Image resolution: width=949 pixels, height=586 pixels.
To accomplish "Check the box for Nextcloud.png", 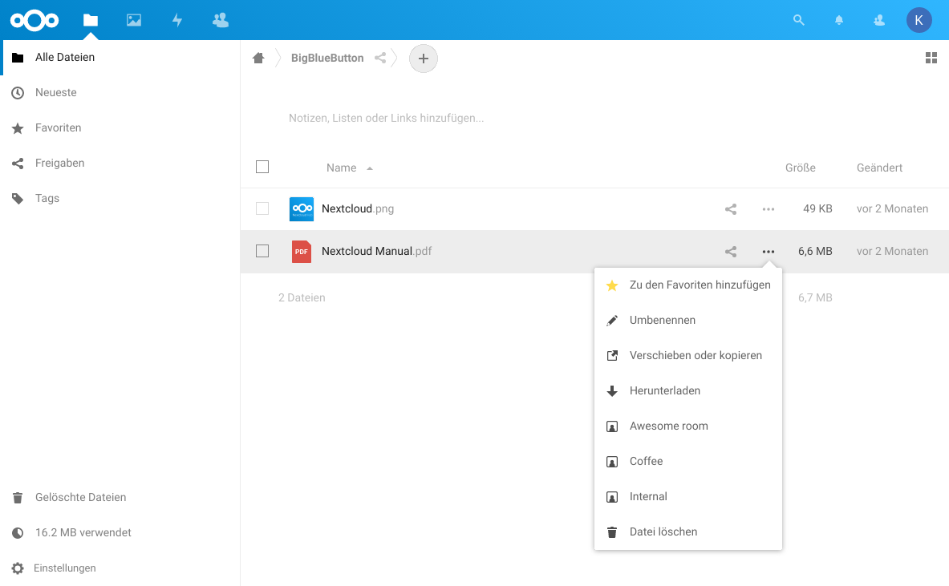I will click(x=262, y=208).
